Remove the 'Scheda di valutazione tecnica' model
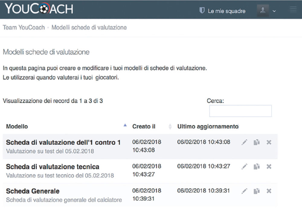Viewport: 302px width, 215px height. pos(268,166)
